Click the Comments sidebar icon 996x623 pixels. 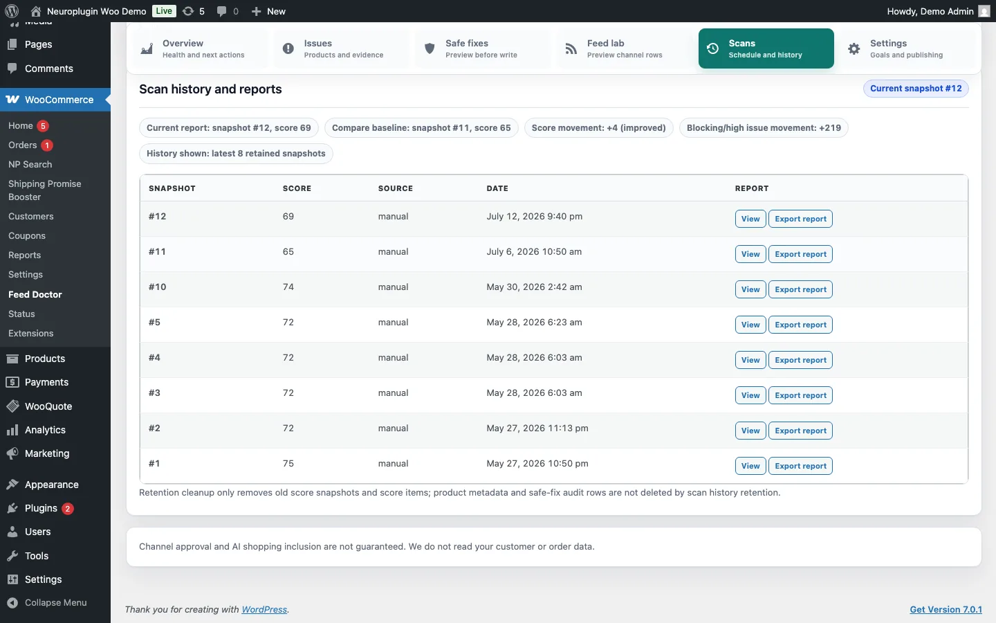pos(12,69)
